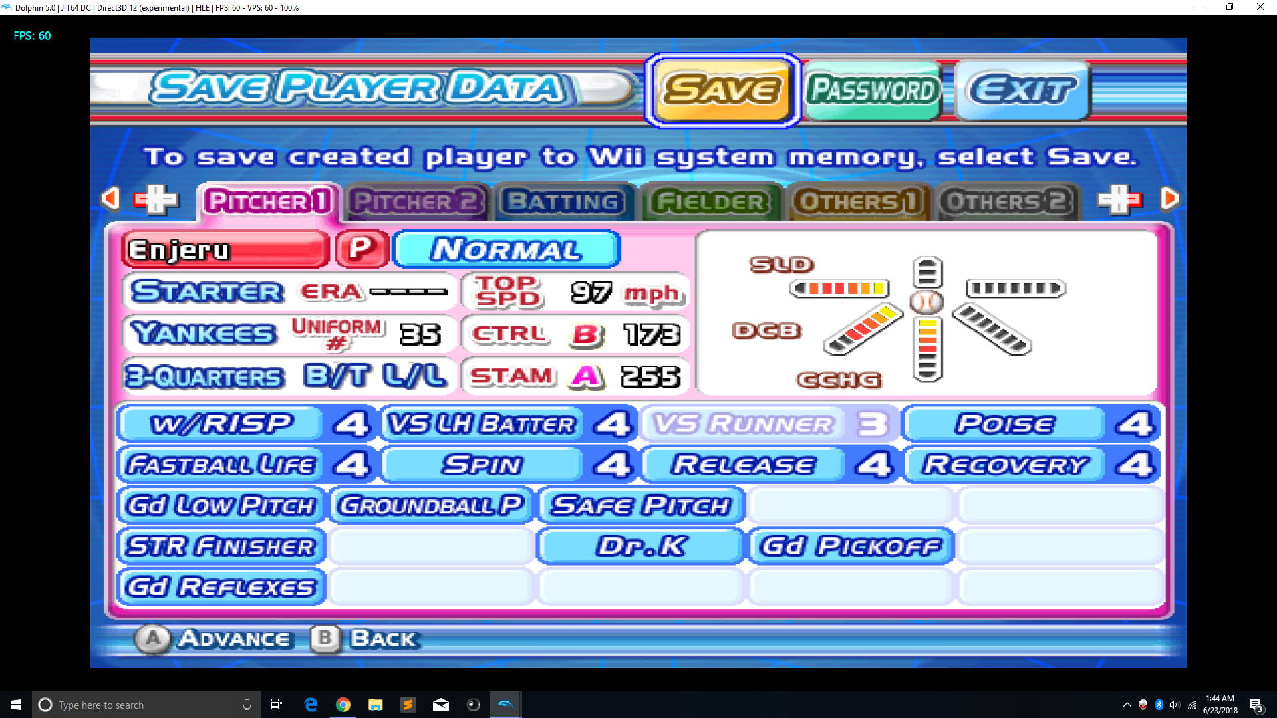Image resolution: width=1277 pixels, height=718 pixels.
Task: Click the Recovery 4 ability
Action: pyautogui.click(x=1032, y=465)
